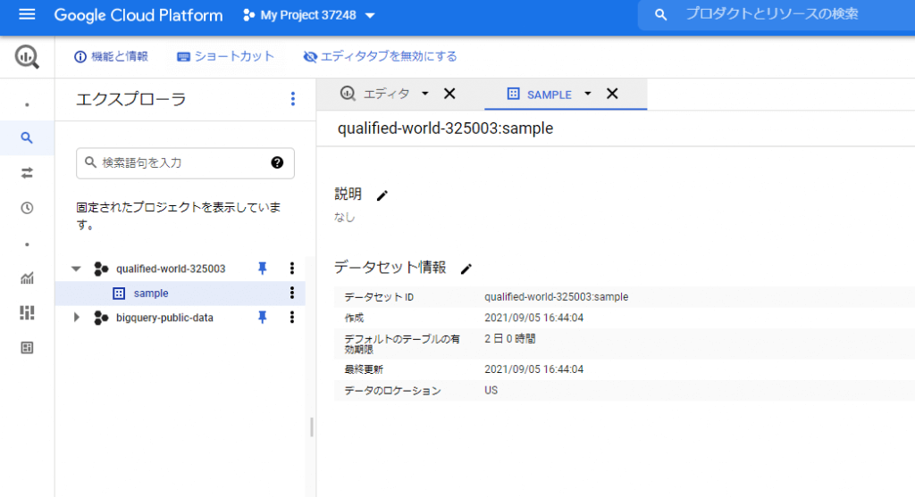Open the hamburger navigation menu

[x=27, y=14]
